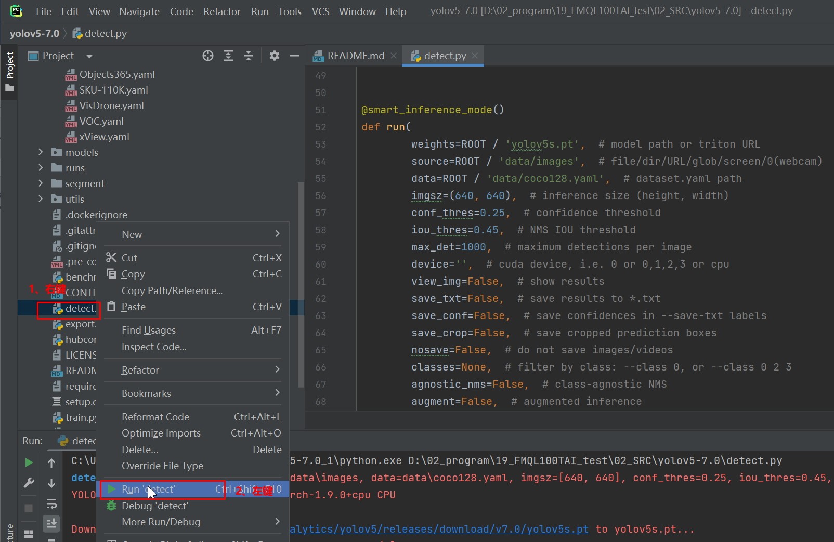Click yolov5-7.0 breadcrumb in navigation bar
The image size is (834, 542).
tap(34, 33)
